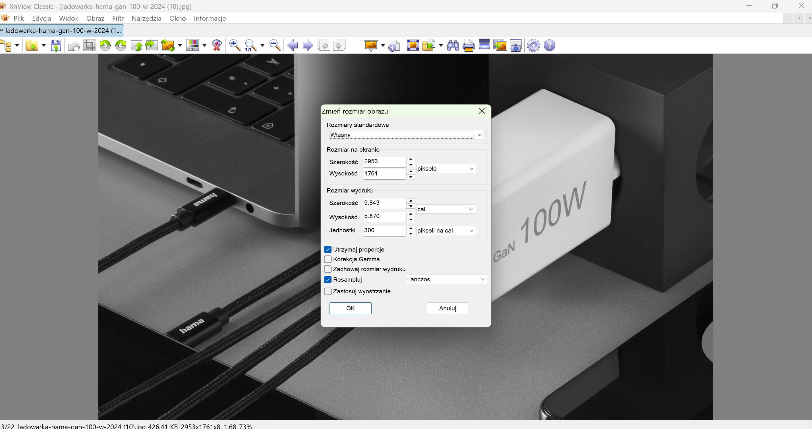
Task: Open batch convert images icon
Action: pyautogui.click(x=500, y=45)
